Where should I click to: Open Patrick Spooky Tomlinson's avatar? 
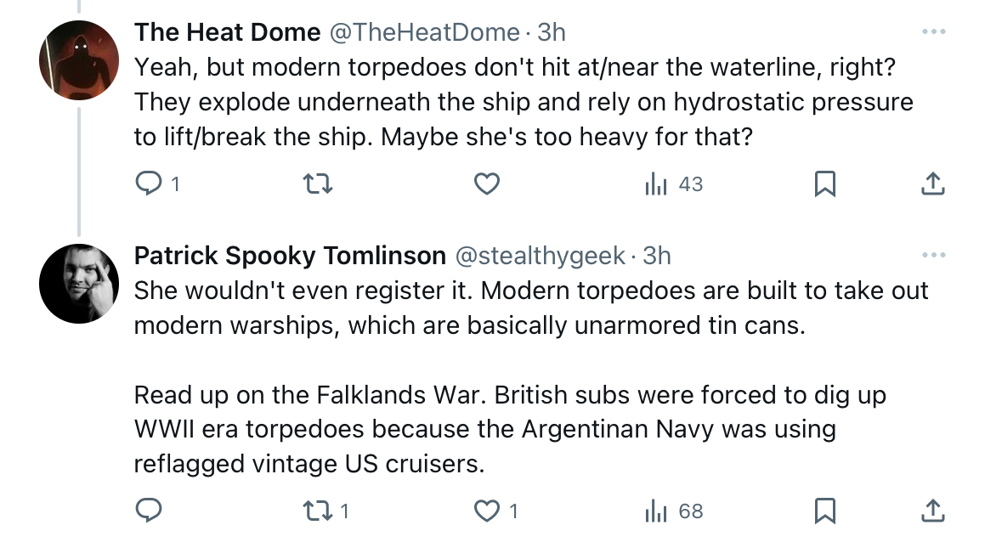point(79,284)
